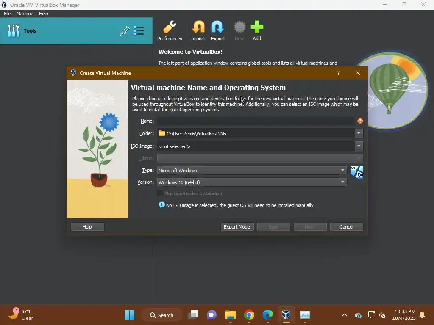Click the Windows 10 64-bit OS type icon
Screen dimensions: 434x325
356,172
